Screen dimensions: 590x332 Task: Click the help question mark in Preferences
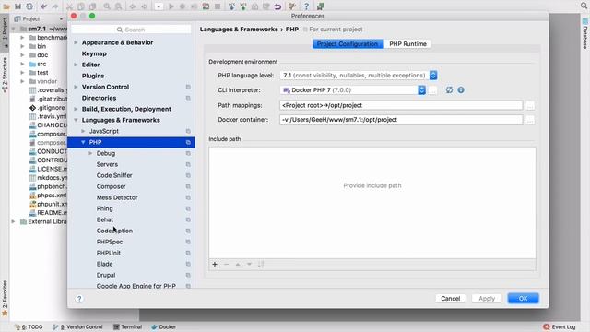[x=79, y=299]
